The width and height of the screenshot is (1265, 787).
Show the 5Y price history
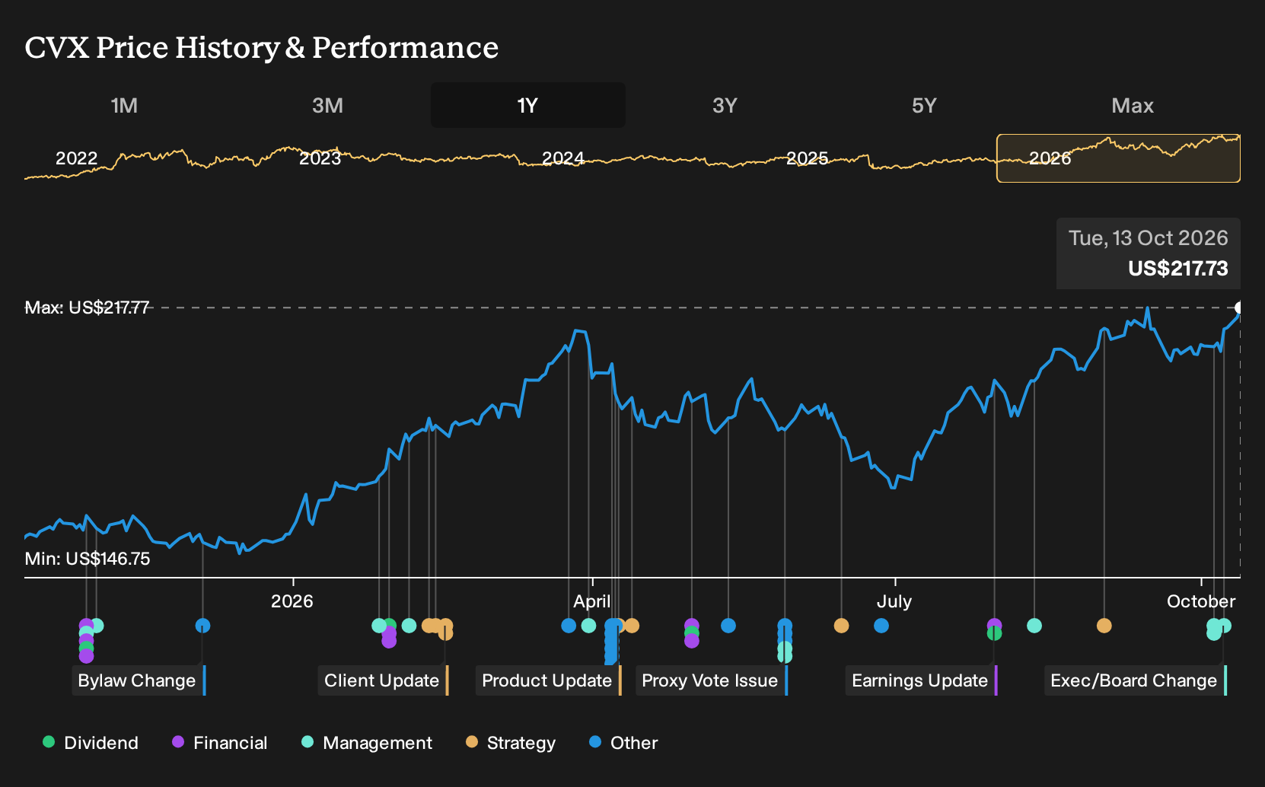pos(924,105)
